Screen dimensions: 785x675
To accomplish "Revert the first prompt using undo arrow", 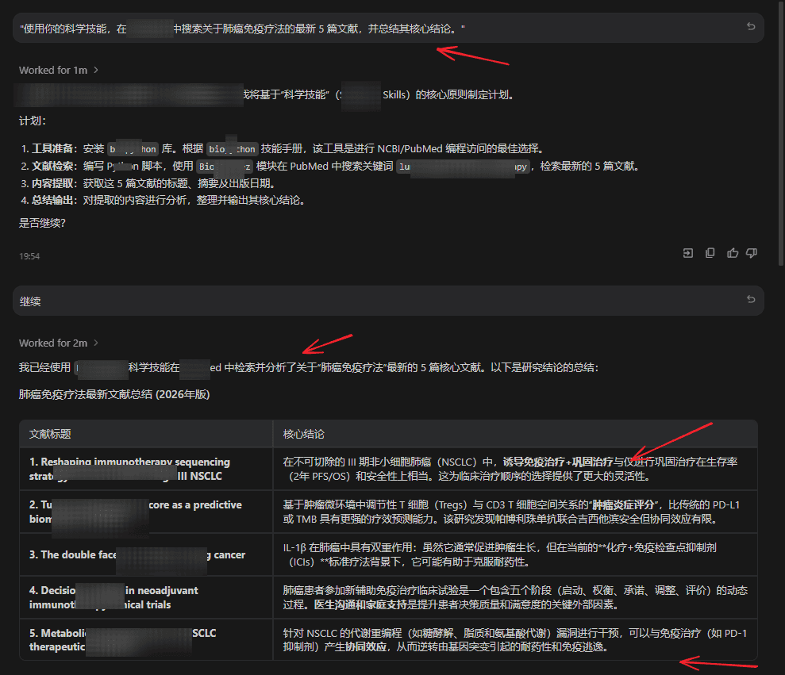I will pos(751,26).
